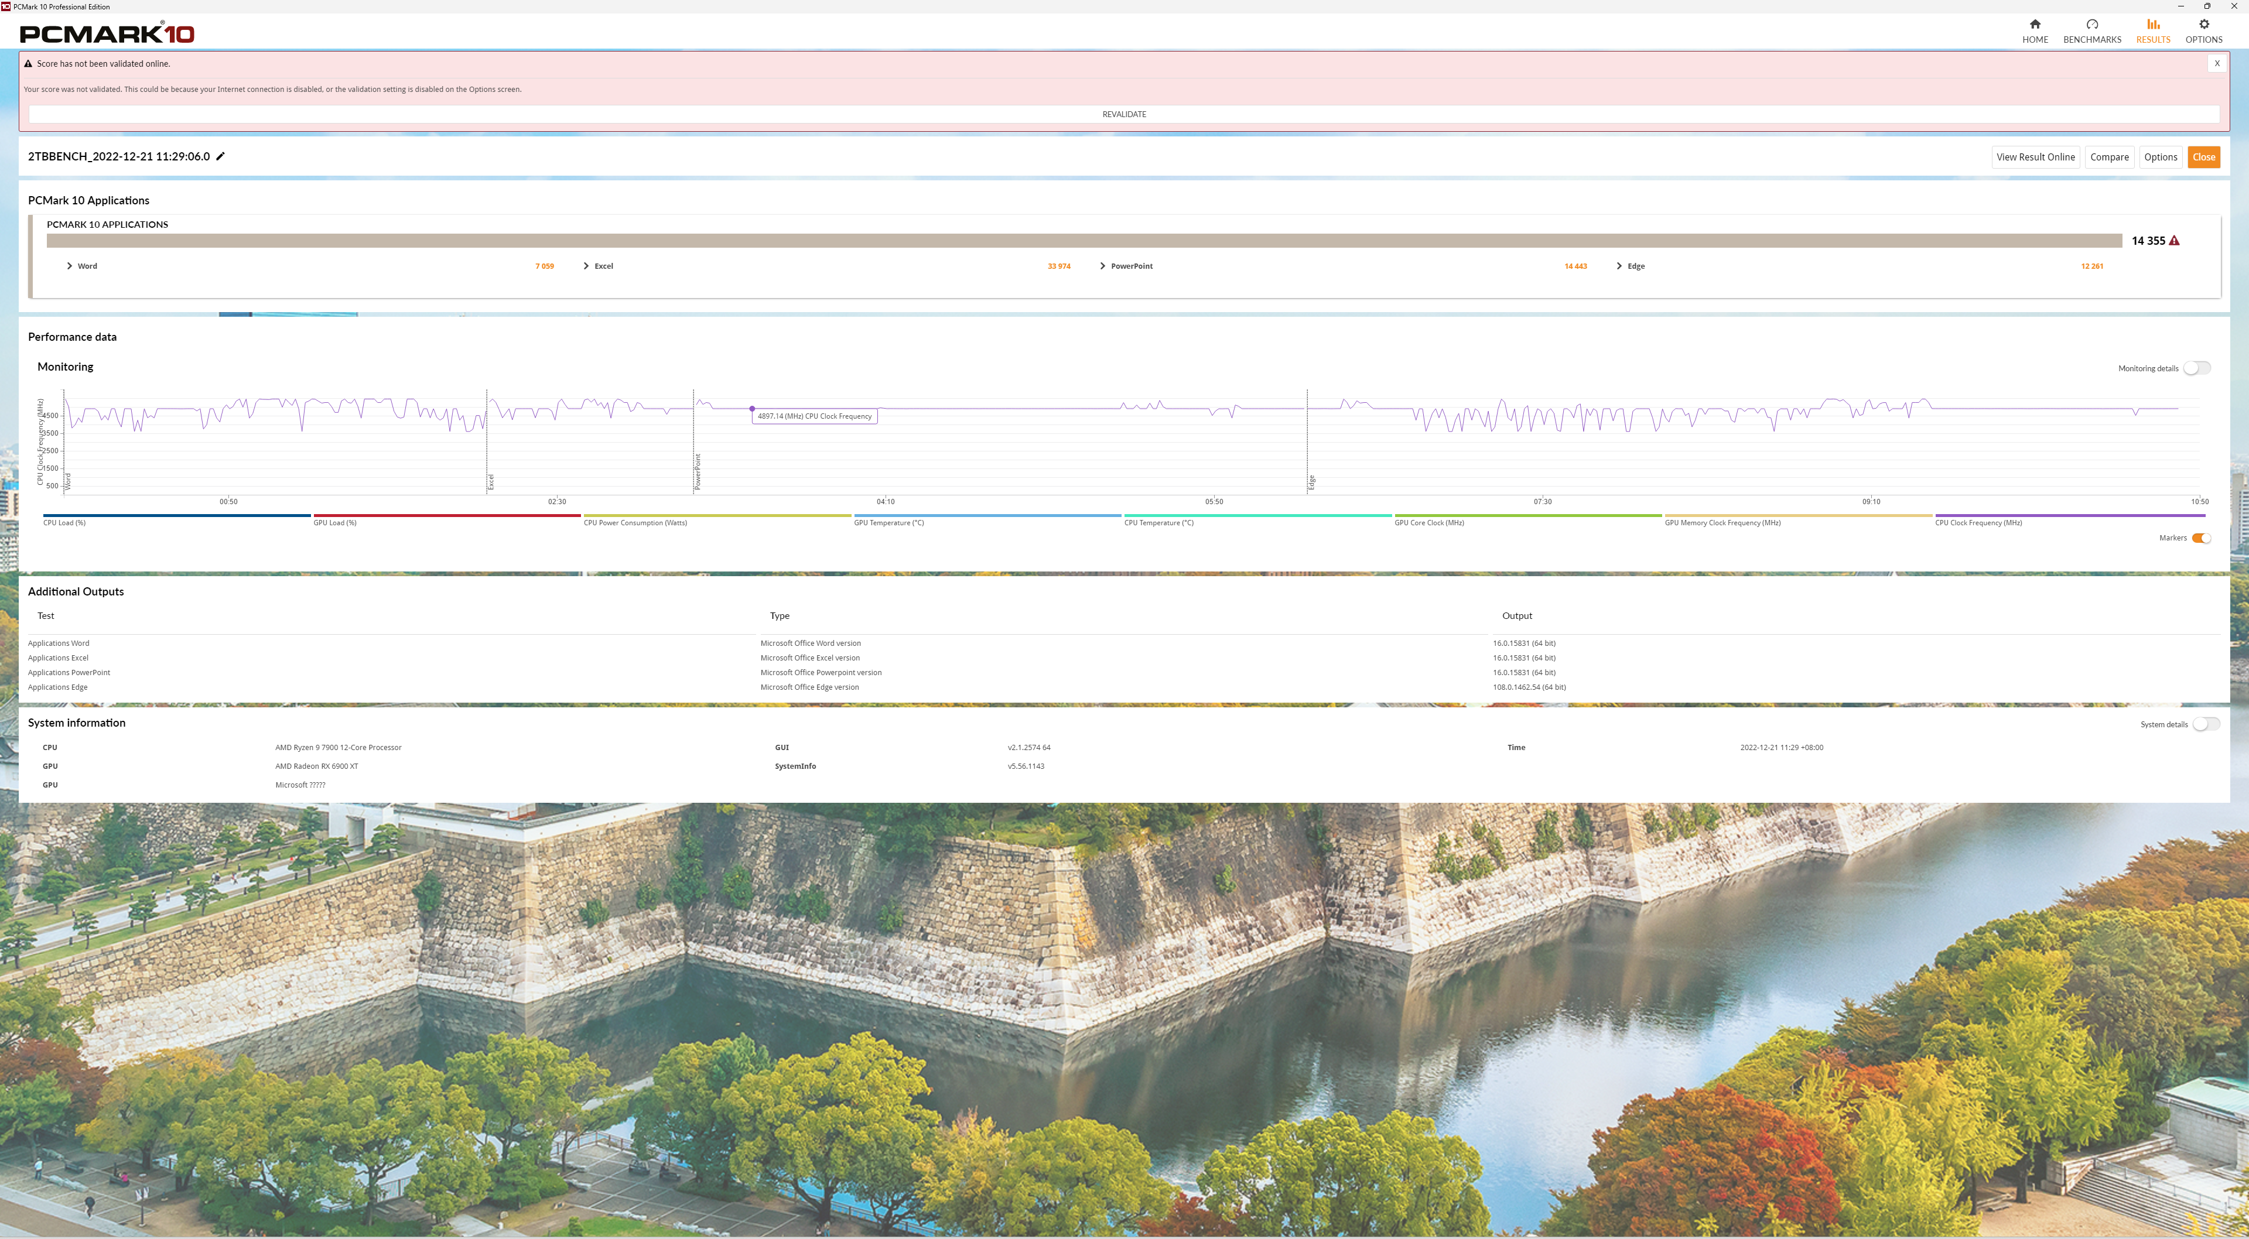Dismiss the validation warning banner with X
2249x1239 pixels.
pos(2217,63)
